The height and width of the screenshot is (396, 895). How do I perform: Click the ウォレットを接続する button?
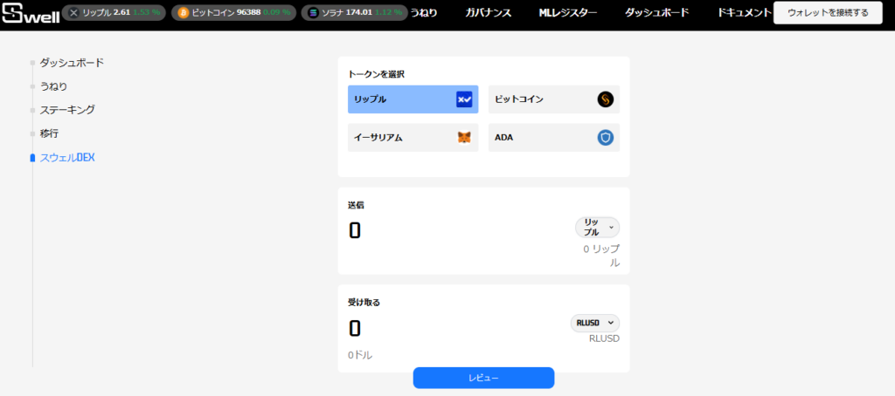coord(828,13)
